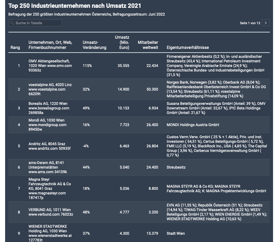Click revenue value 14.900

pos(123,89)
